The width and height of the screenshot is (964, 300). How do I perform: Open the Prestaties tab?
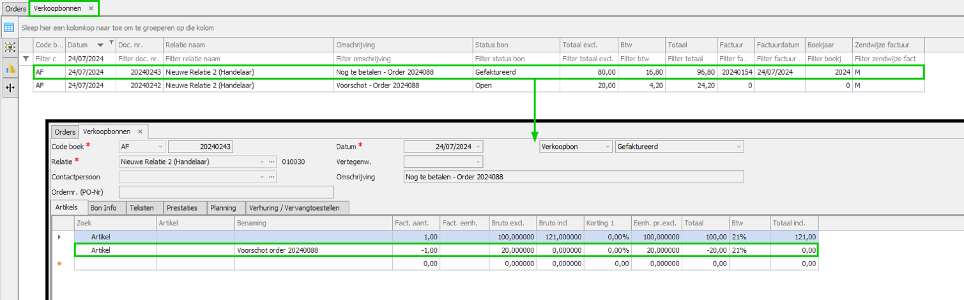coord(182,207)
